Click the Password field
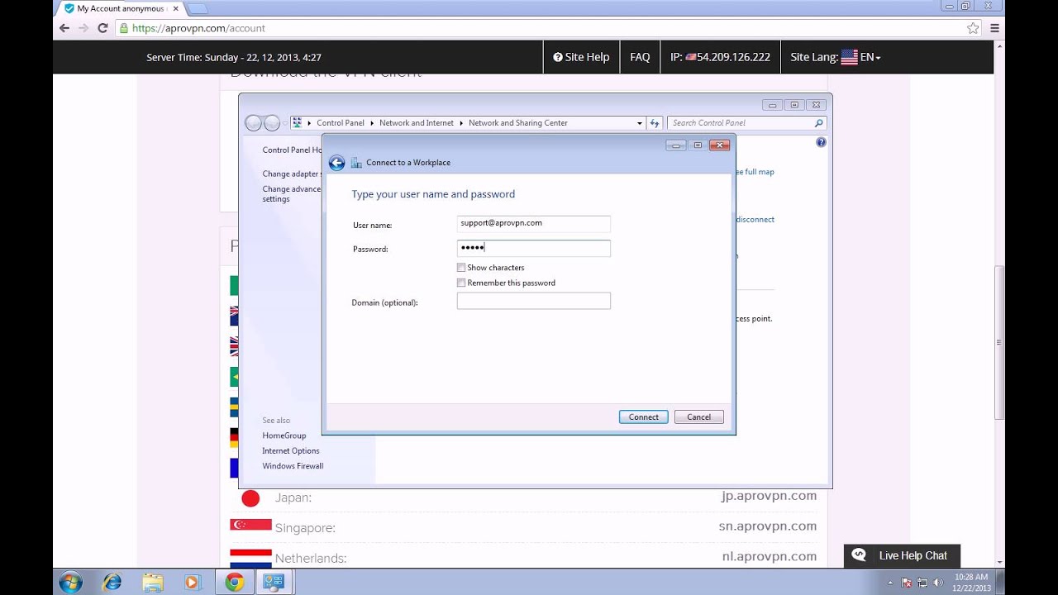Screen dimensions: 1058x595 534,248
